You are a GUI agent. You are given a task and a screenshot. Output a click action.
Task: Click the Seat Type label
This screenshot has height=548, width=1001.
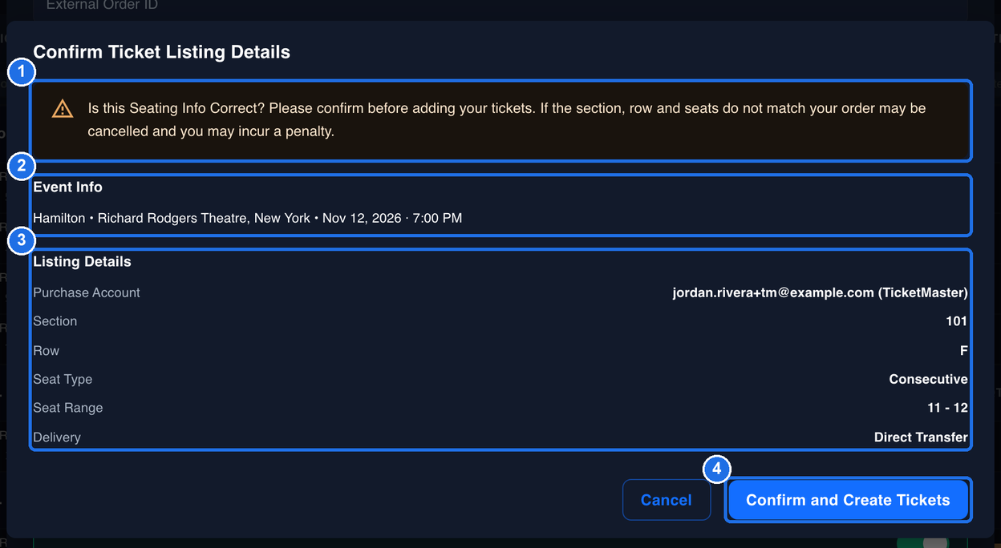point(63,379)
